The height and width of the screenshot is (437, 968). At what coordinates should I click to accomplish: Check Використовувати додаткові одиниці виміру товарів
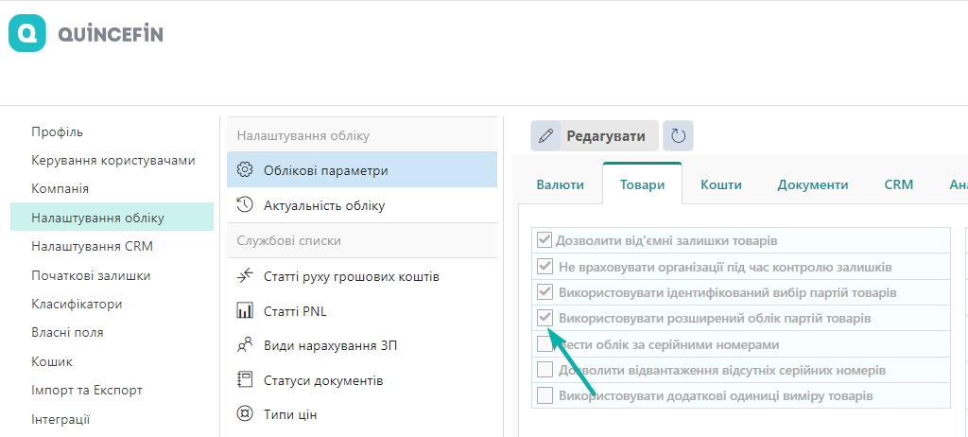(x=544, y=395)
